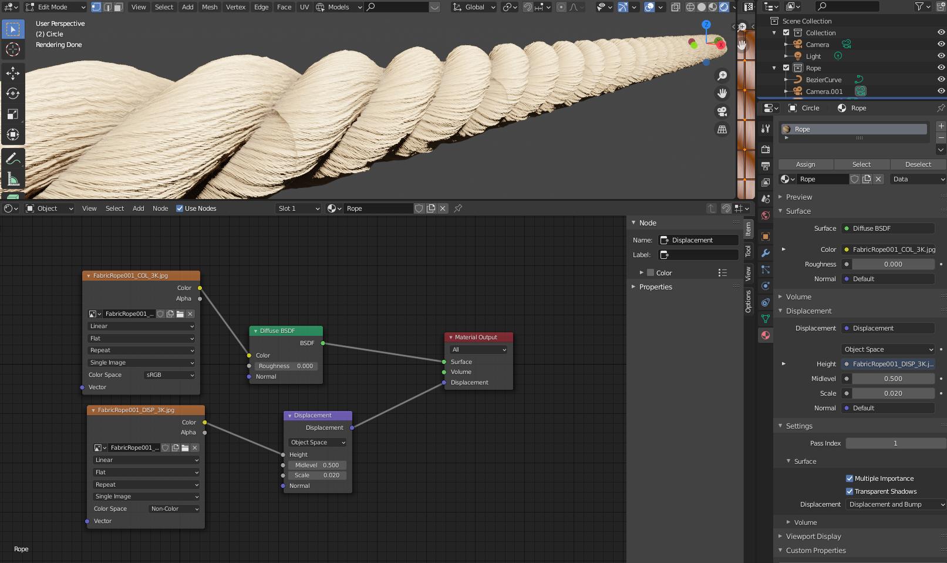This screenshot has height=563, width=947.
Task: Open the UV menu
Action: (304, 7)
